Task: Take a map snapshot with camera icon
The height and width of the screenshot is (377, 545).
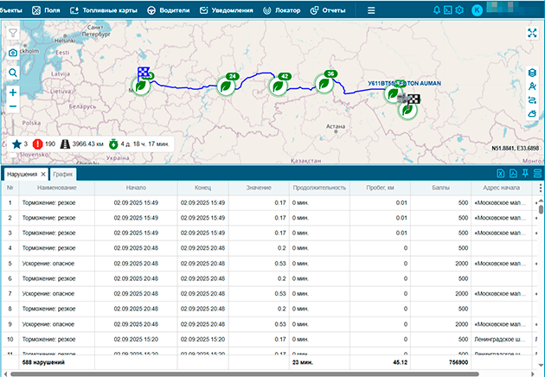Action: 13,54
